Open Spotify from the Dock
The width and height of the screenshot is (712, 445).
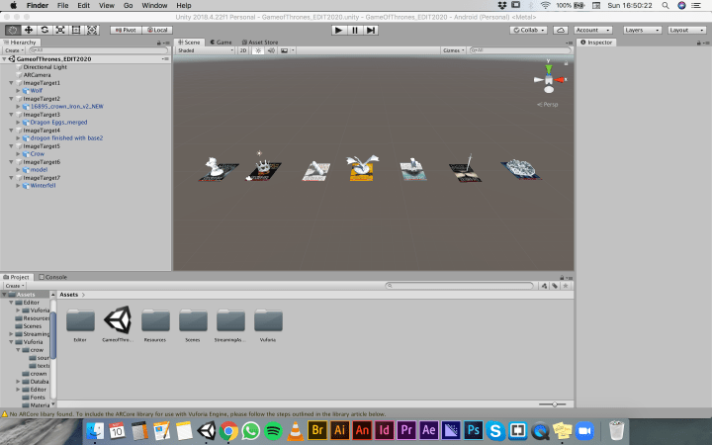273,430
